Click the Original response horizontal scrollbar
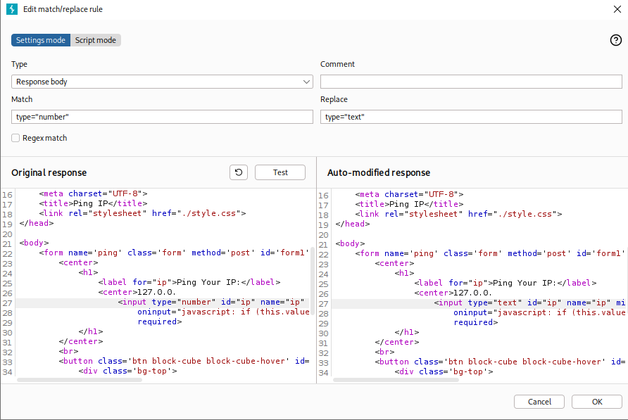Screen dimensions: 628x420 click(79, 380)
